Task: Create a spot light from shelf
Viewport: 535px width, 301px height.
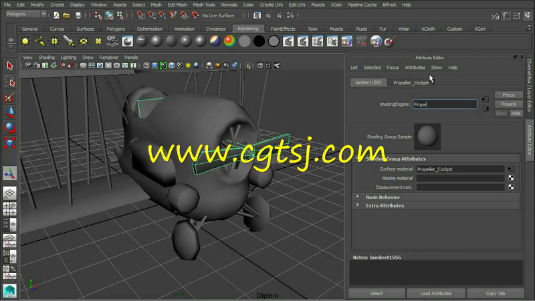Action: point(69,41)
